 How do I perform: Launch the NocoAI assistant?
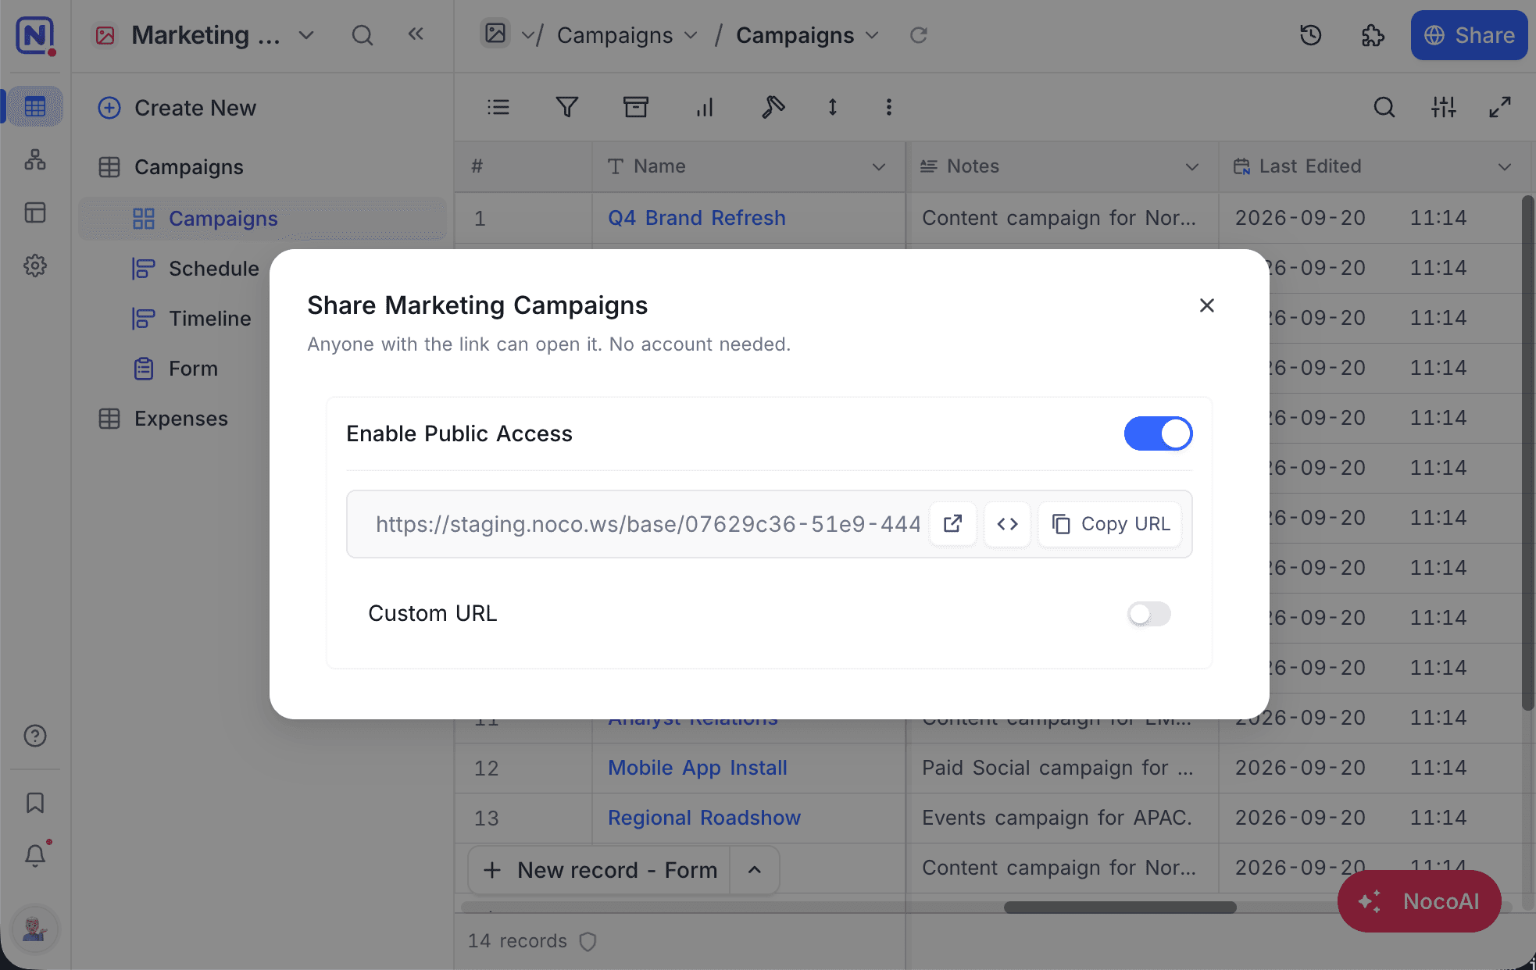1419,901
